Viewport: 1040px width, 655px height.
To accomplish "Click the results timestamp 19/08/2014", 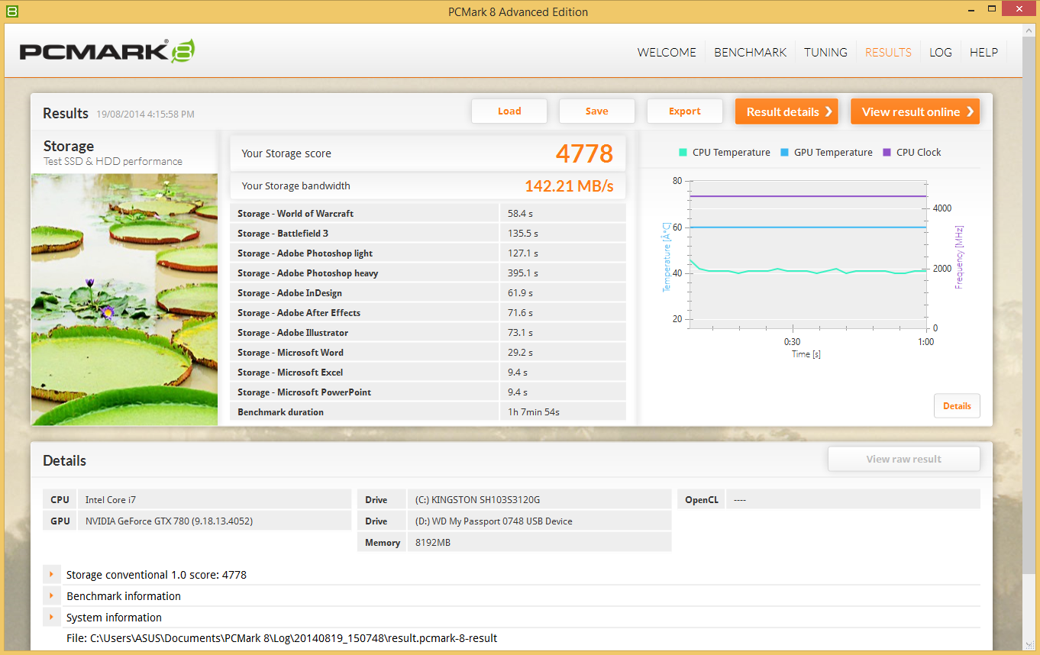I will click(x=145, y=115).
